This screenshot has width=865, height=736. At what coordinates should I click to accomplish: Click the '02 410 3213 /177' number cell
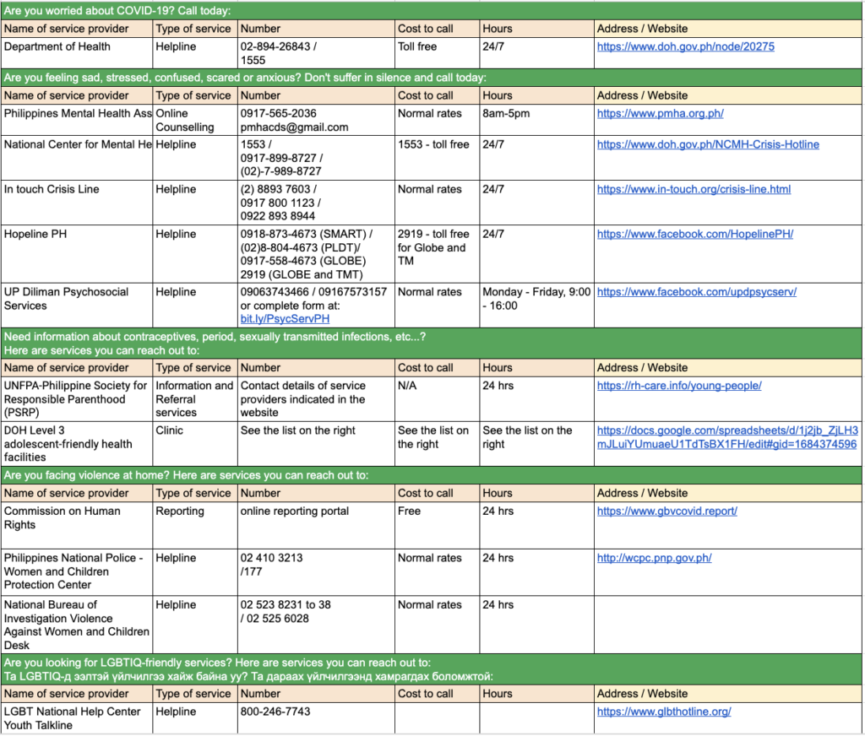point(316,571)
